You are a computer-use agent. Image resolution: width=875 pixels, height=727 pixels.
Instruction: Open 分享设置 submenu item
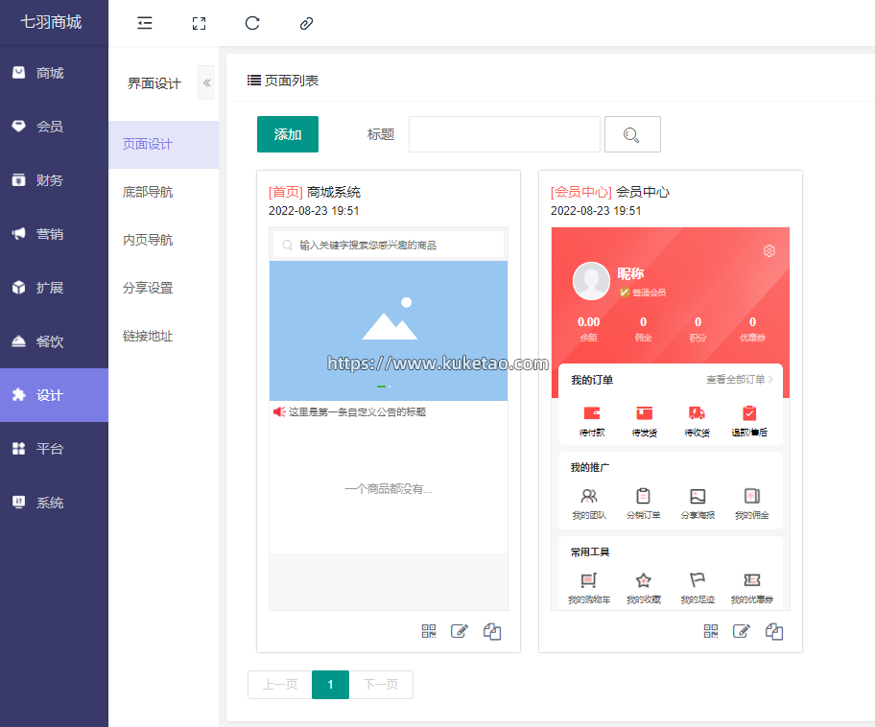[x=148, y=288]
